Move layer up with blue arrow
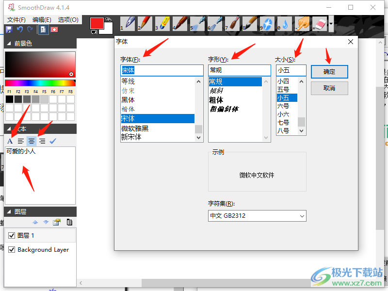This screenshot has height=291, width=388. [x=35, y=222]
